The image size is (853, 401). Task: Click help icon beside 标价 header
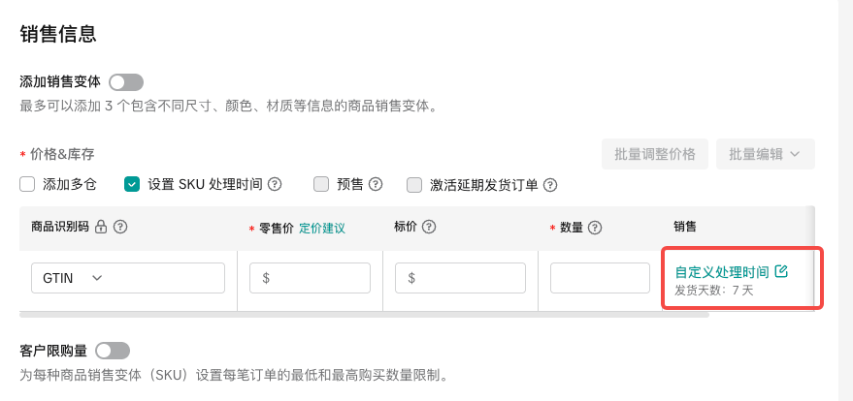pyautogui.click(x=428, y=227)
